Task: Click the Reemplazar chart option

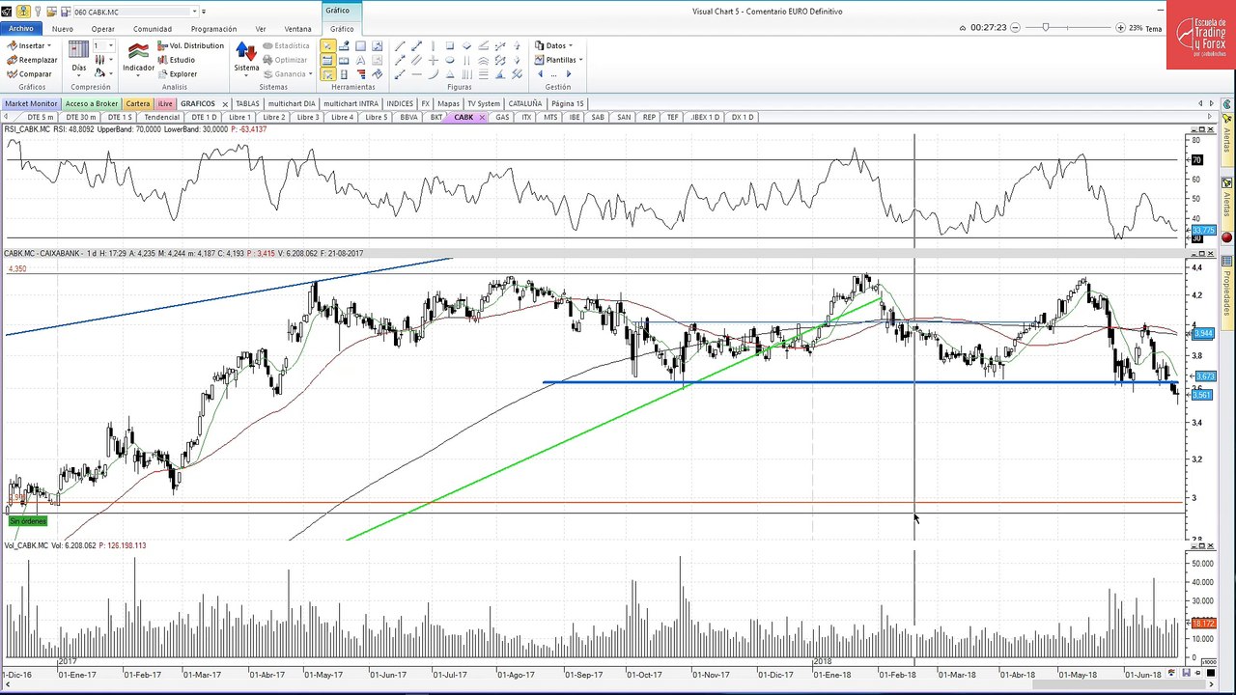Action: (32, 60)
